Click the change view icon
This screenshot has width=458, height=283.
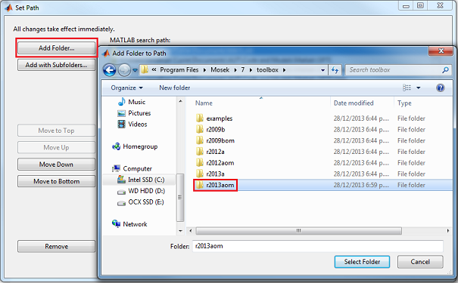pyautogui.click(x=407, y=88)
